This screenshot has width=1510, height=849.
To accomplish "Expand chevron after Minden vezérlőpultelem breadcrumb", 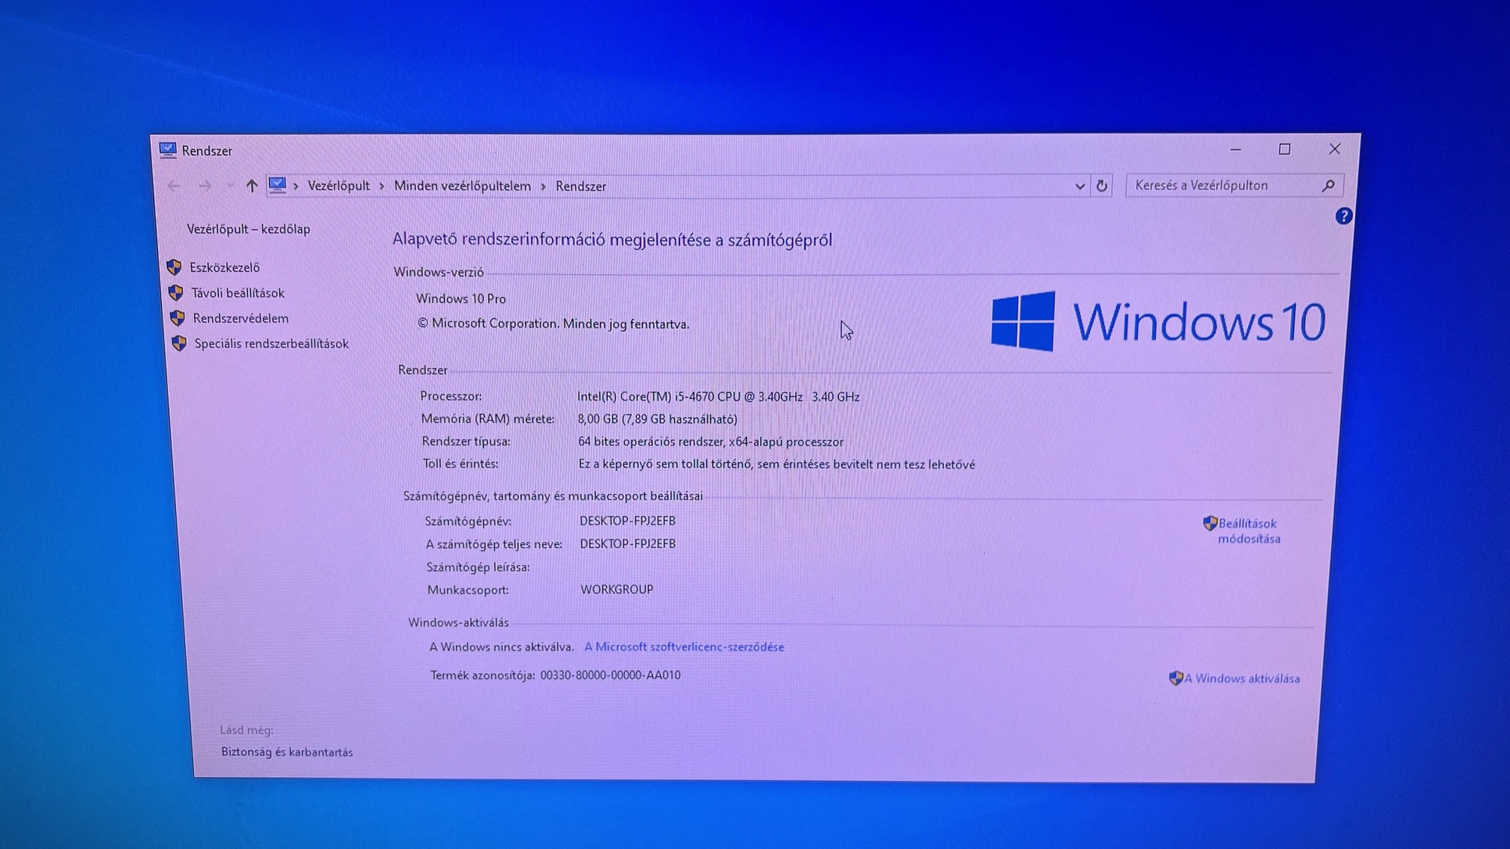I will point(543,186).
